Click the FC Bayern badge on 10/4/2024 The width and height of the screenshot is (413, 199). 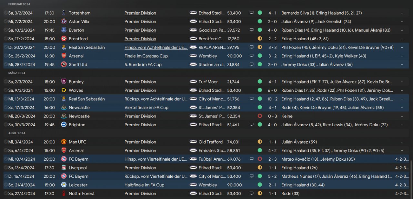tap(64, 159)
